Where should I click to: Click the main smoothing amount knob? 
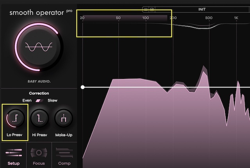click(x=39, y=47)
